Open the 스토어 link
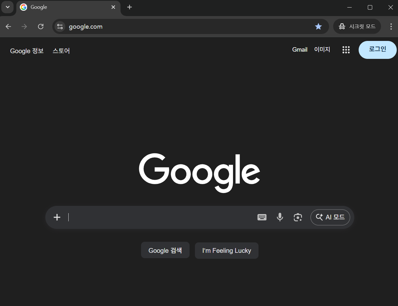Screen dimensions: 398x306 point(61,51)
